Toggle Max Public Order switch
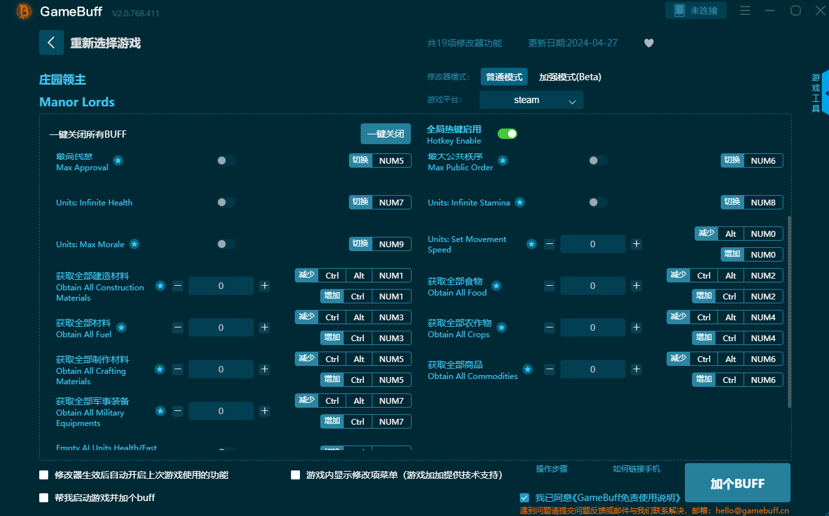 point(598,160)
